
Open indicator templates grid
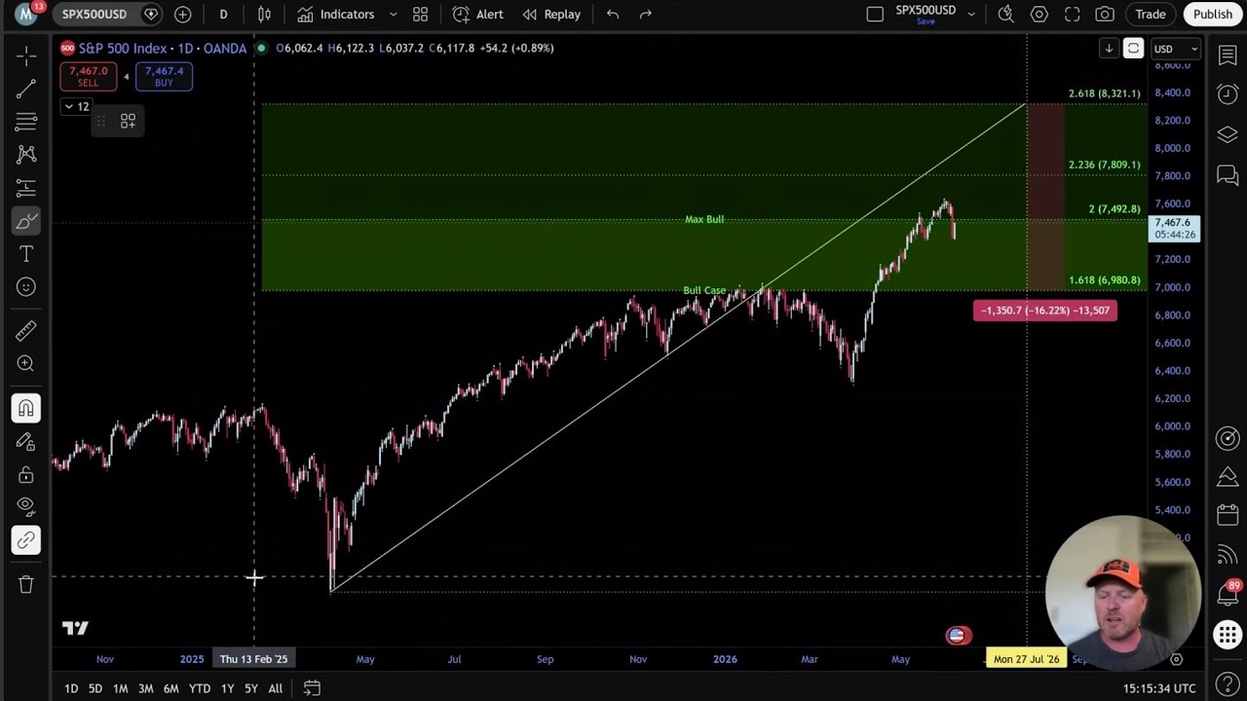(x=420, y=14)
